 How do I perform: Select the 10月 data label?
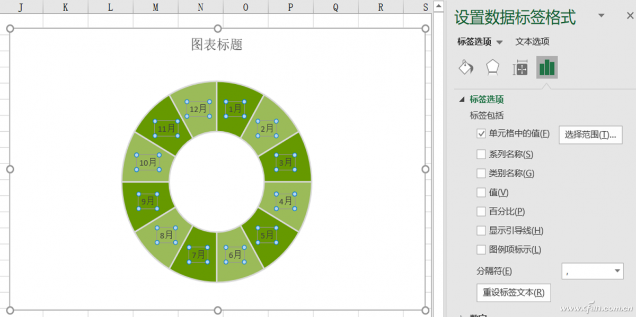click(x=148, y=162)
